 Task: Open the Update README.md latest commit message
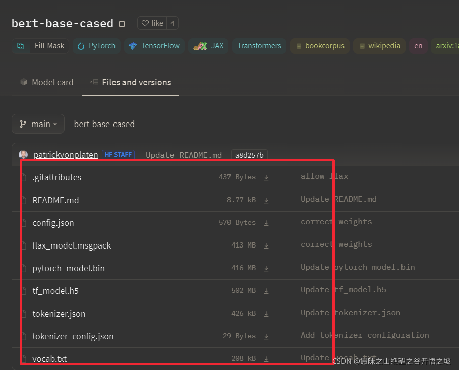pos(184,155)
